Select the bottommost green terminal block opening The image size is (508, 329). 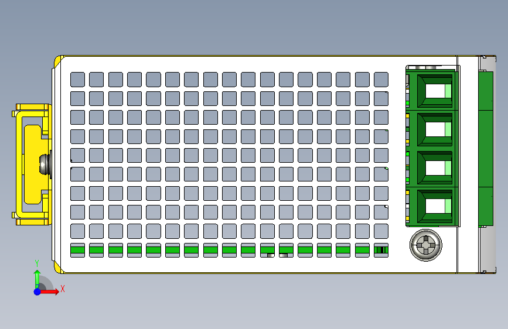point(435,206)
